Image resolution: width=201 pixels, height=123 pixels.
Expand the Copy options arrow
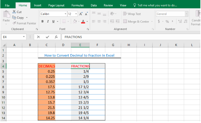click(27, 17)
